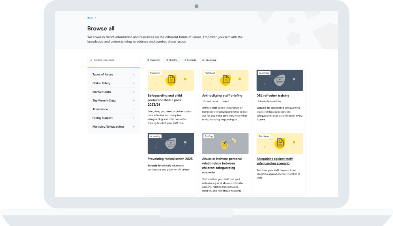Click Anti-bullying: staff briefing title

[222, 96]
